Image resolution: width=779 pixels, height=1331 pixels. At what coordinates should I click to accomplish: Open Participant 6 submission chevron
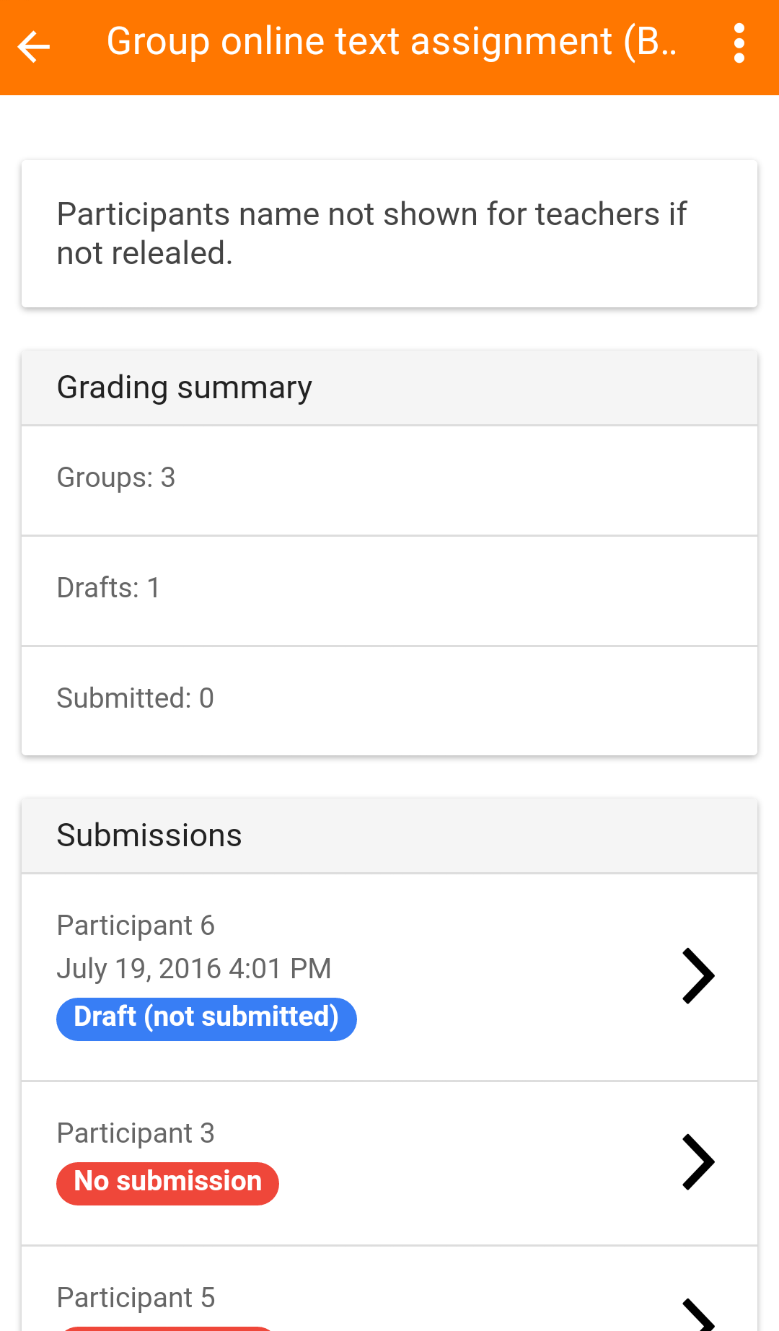(x=697, y=976)
